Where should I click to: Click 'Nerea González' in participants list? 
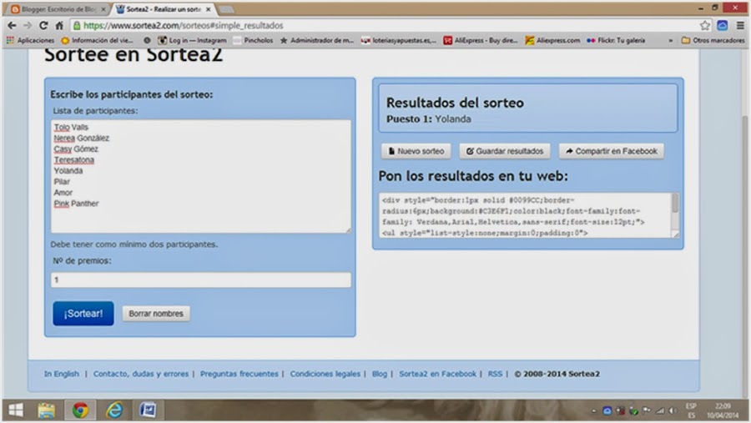(x=82, y=138)
